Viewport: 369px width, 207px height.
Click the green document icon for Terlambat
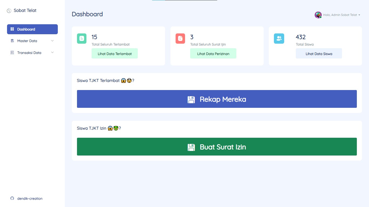[x=82, y=39]
